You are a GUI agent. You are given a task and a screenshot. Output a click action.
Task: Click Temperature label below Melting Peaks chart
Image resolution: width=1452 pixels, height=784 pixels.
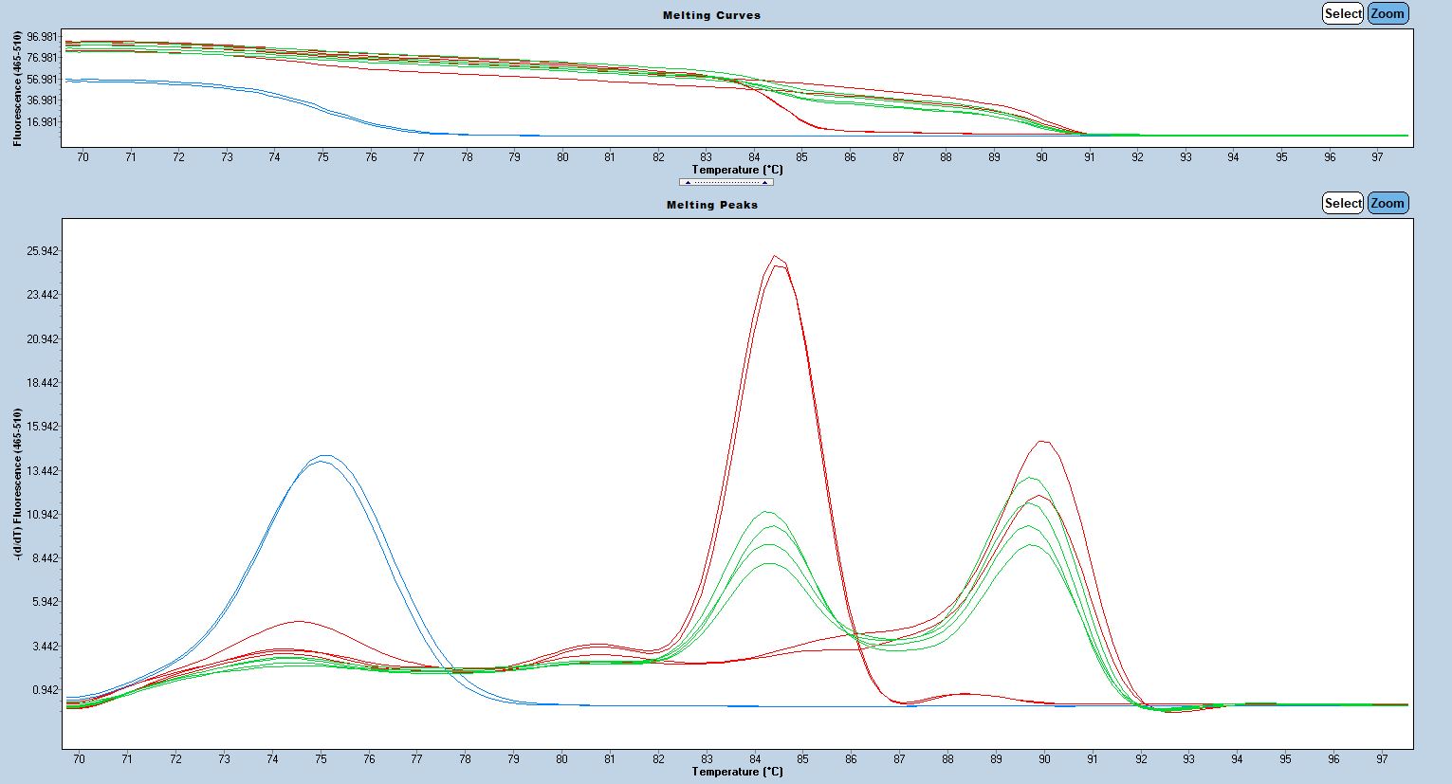737,772
